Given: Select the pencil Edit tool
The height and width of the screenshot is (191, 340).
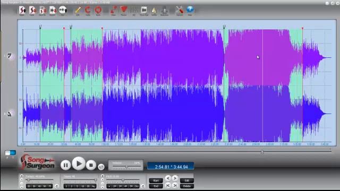Looking at the screenshot, I should (78, 10).
